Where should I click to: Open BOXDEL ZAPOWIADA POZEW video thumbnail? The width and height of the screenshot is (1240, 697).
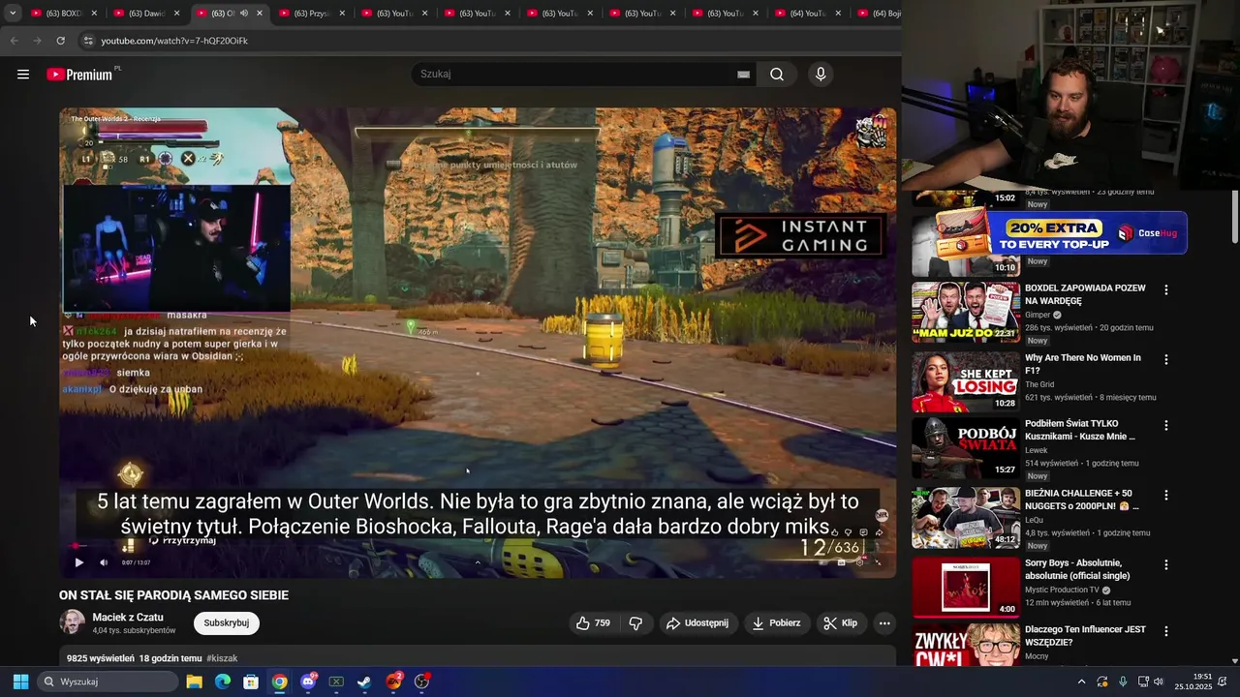966,312
